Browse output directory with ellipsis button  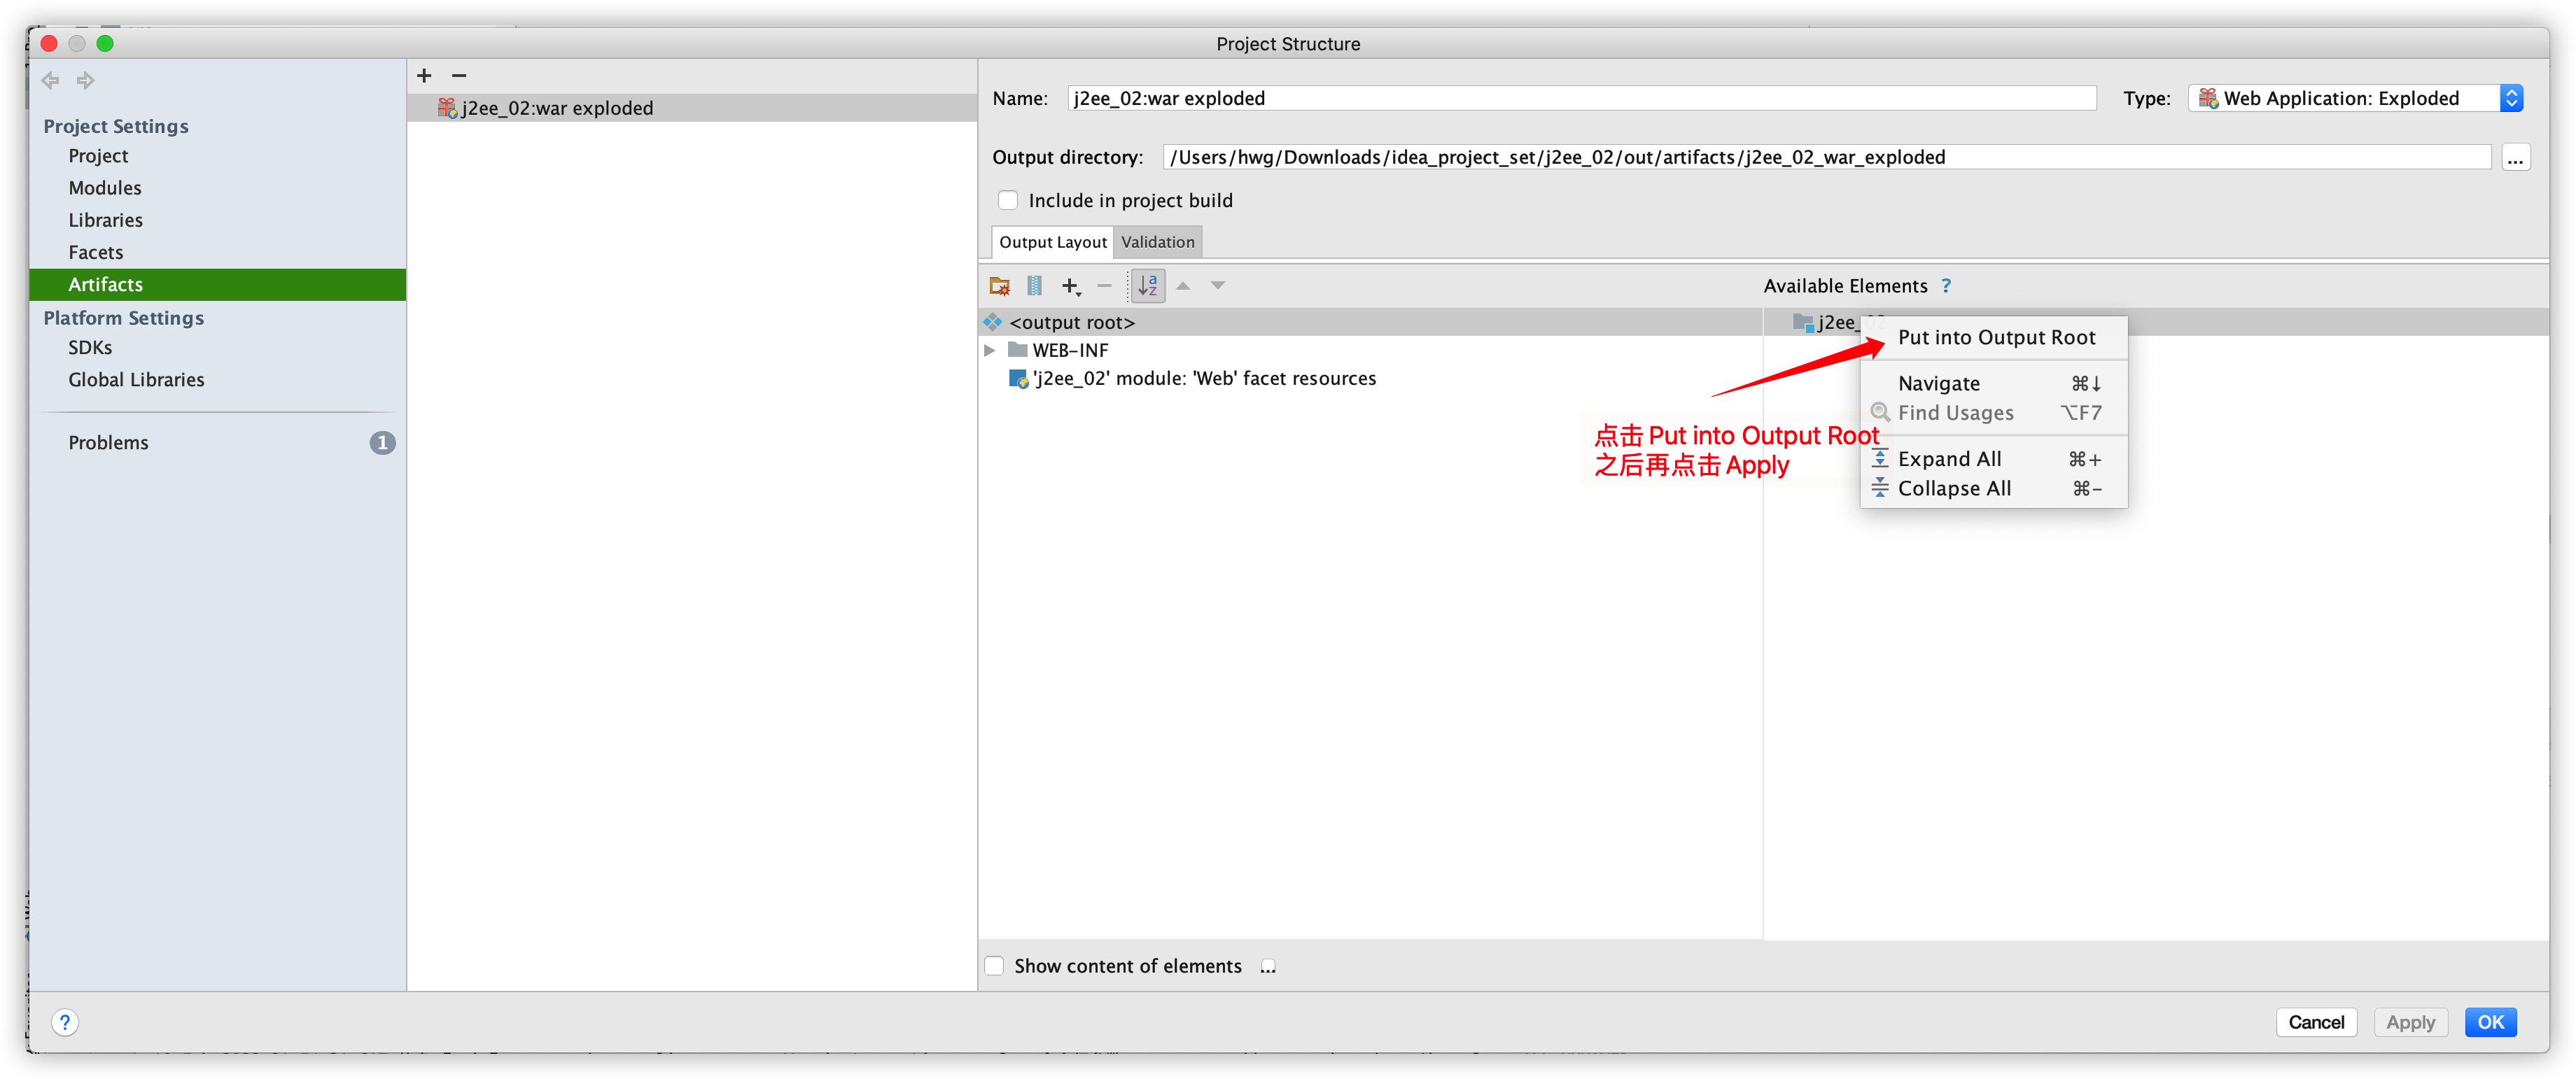pyautogui.click(x=2516, y=157)
